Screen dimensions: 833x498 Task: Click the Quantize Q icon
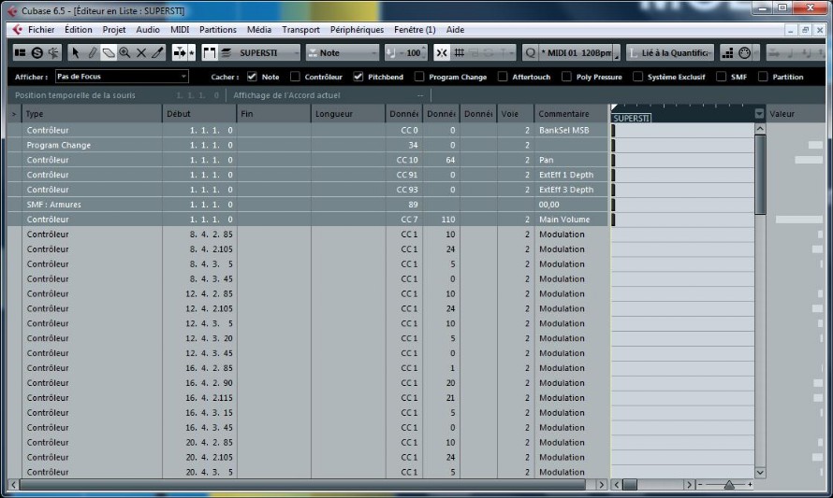[x=530, y=52]
